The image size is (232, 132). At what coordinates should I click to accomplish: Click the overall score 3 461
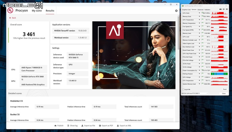tap(29, 34)
